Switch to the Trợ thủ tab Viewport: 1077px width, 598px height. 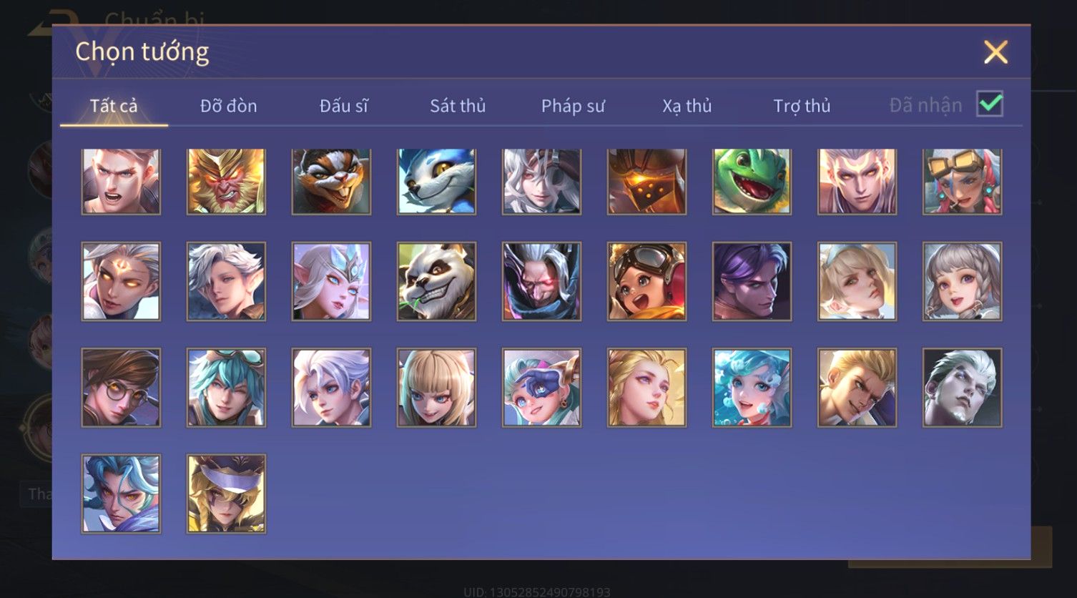(802, 106)
